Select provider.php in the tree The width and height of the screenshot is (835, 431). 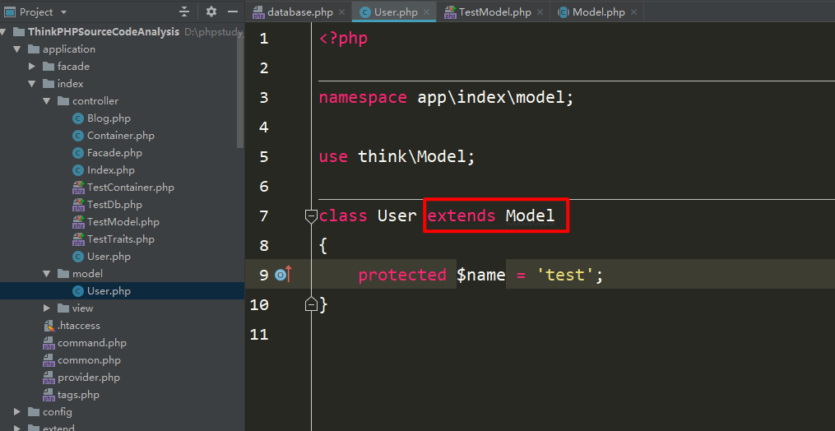[89, 378]
